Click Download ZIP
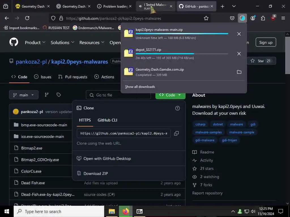Image resolution: width=290 pixels, height=217 pixels. tap(96, 173)
